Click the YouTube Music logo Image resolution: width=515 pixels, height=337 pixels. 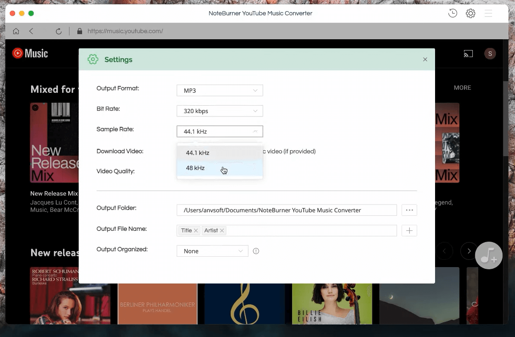29,53
